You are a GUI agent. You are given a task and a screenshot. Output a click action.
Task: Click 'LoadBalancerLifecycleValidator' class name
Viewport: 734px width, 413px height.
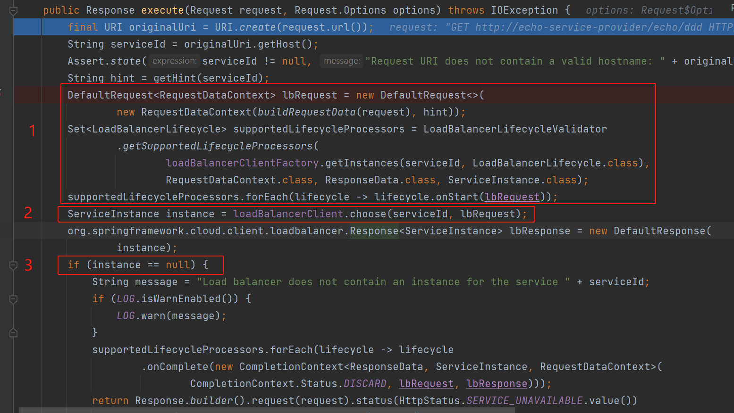coord(515,129)
